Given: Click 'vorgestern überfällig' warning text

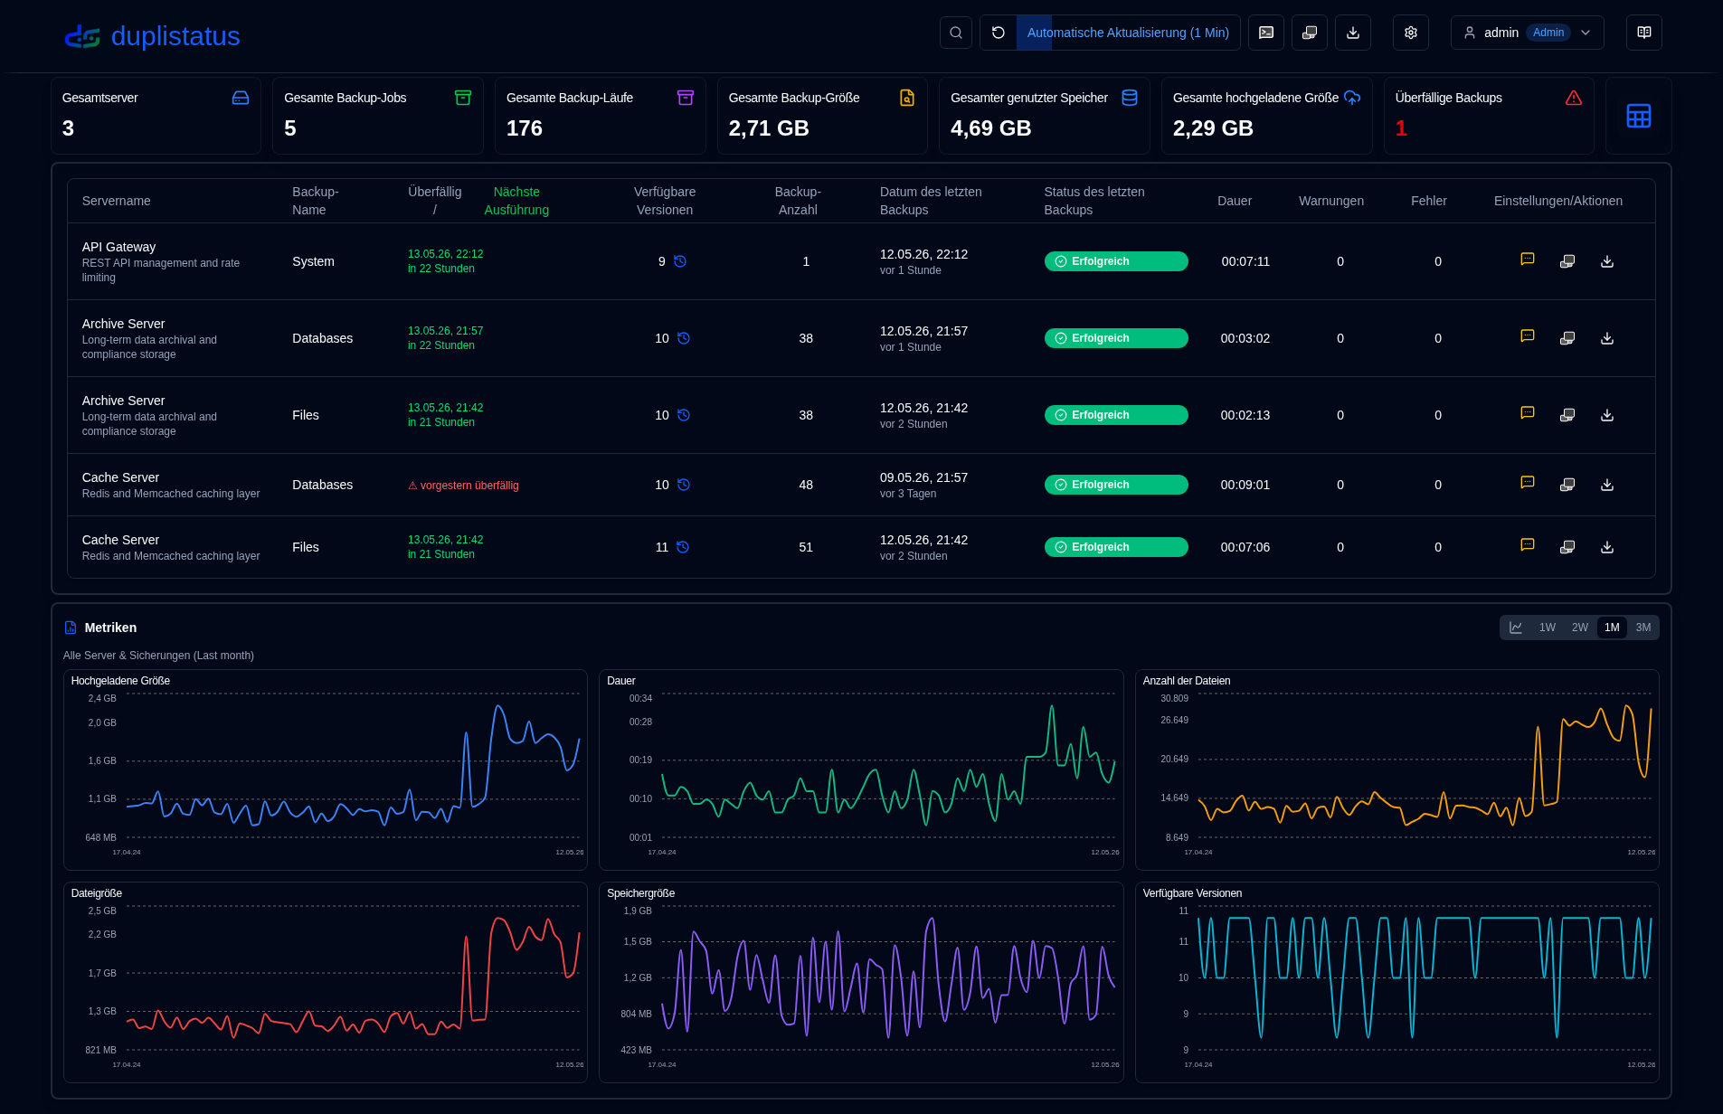Looking at the screenshot, I should (463, 486).
